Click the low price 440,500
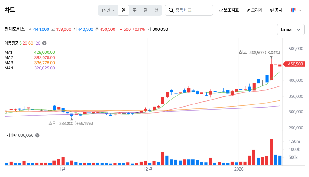 tap(85, 29)
